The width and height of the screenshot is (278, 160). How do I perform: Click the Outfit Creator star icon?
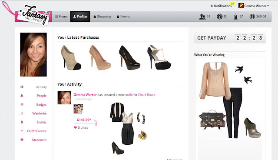[x=22, y=131]
